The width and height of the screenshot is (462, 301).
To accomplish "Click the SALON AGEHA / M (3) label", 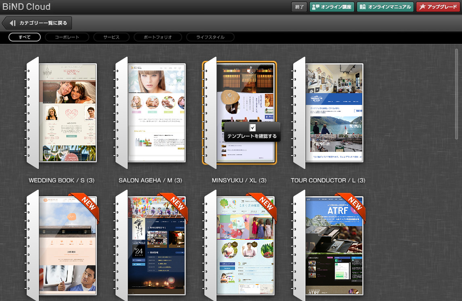I will 150,181.
